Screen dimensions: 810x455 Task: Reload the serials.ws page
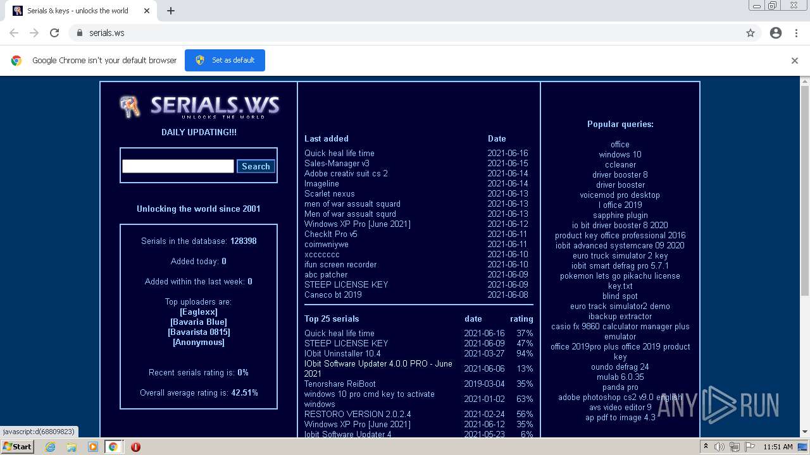[x=54, y=33]
